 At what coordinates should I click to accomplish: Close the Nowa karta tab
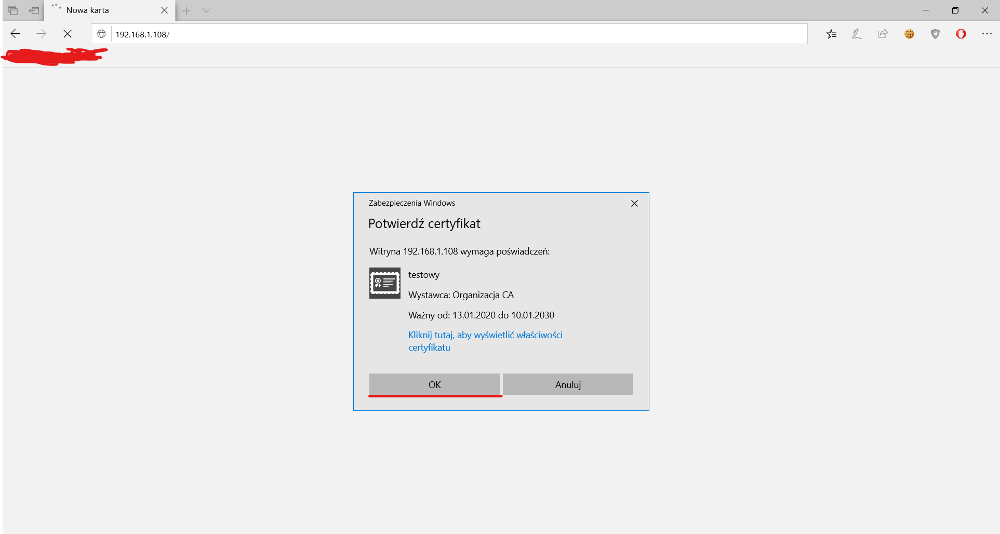164,10
